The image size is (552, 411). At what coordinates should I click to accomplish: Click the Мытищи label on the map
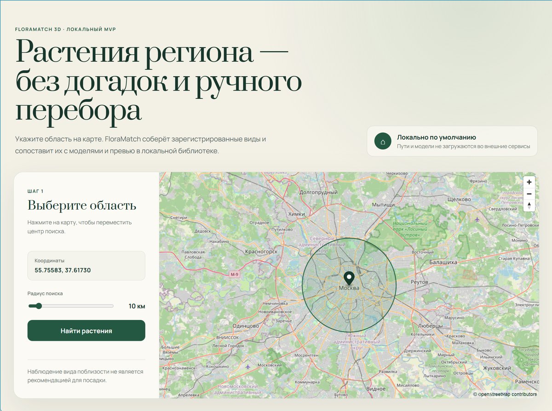pos(383,204)
